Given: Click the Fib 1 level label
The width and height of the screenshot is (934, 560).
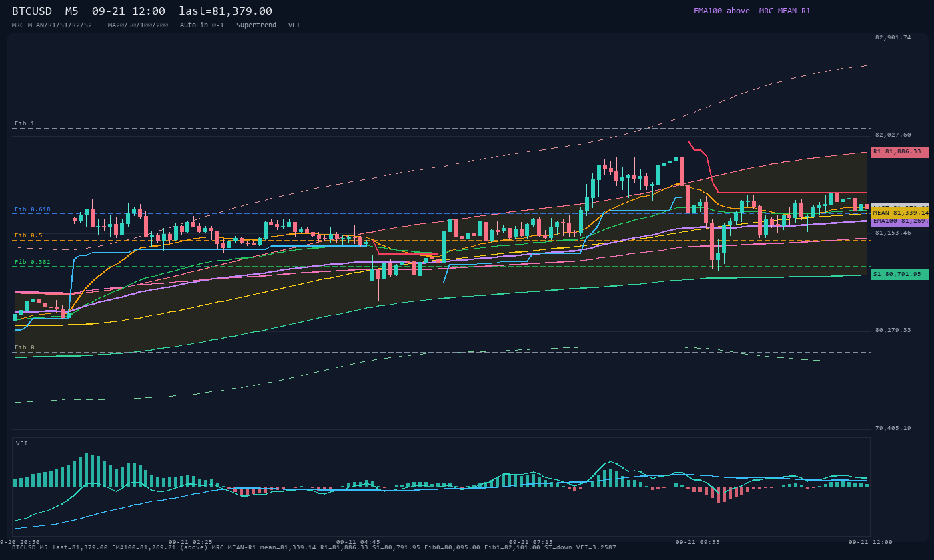Looking at the screenshot, I should point(25,123).
